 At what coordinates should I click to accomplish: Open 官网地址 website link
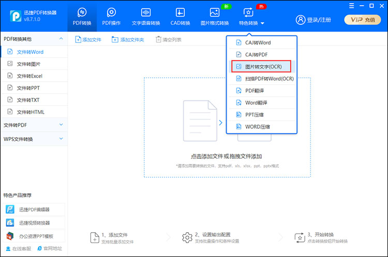[x=50, y=248]
